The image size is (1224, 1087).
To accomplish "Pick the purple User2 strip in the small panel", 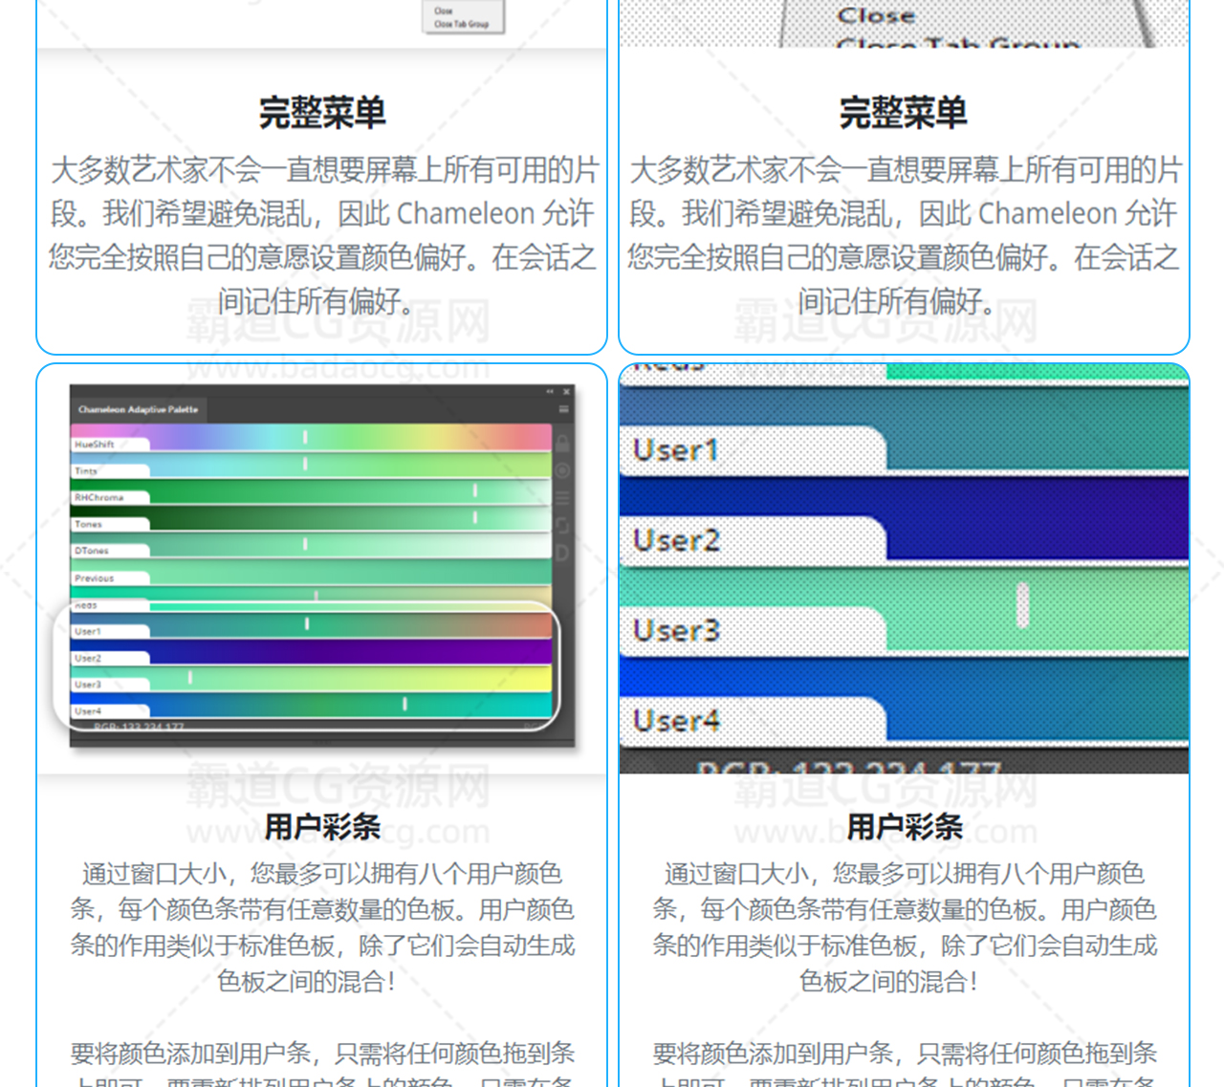I will click(344, 652).
